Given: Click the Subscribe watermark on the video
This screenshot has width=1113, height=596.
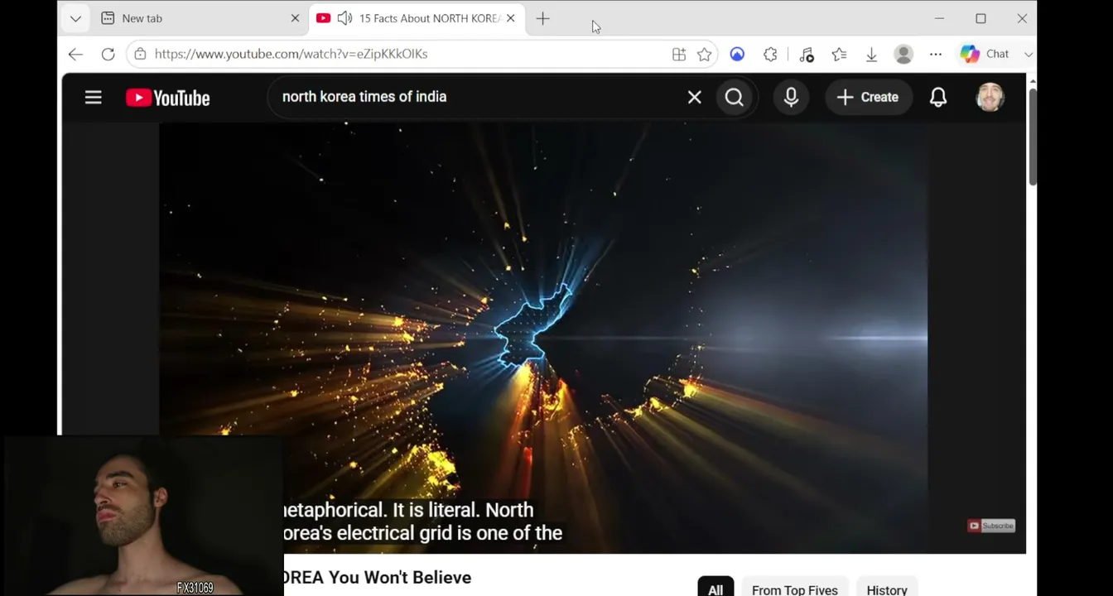Looking at the screenshot, I should (x=991, y=526).
